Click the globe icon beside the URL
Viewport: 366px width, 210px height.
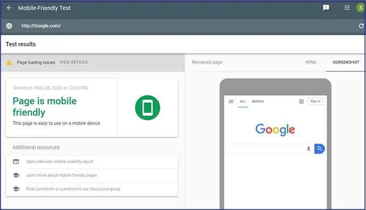pos(9,26)
